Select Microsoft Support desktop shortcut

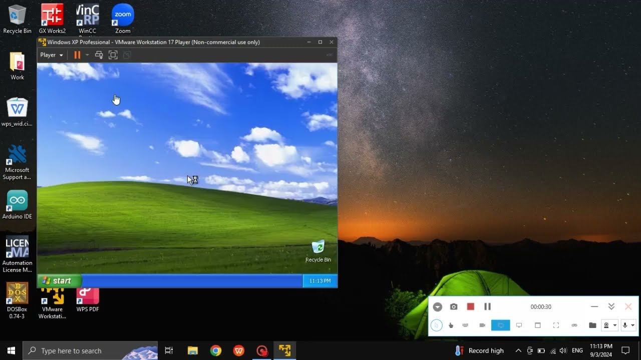18,162
